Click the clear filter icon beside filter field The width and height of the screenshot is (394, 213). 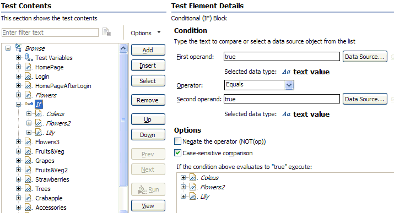coord(106,32)
